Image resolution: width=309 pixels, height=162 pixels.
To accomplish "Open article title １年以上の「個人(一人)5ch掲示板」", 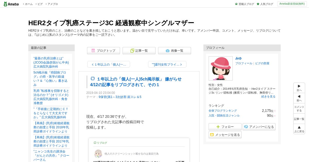I will [x=136, y=82].
